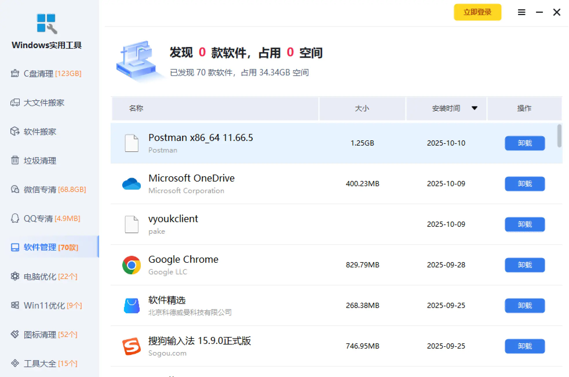Open the hamburger menu at top right

tap(521, 12)
